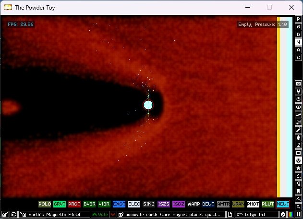Select the PROT element

[x=74, y=204]
